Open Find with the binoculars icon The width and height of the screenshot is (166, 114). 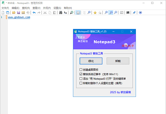click(61, 13)
